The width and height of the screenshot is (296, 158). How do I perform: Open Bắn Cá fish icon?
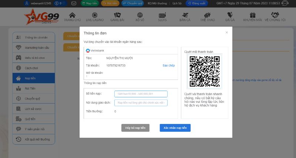coord(185,15)
